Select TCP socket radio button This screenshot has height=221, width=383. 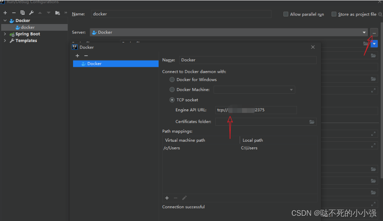172,100
